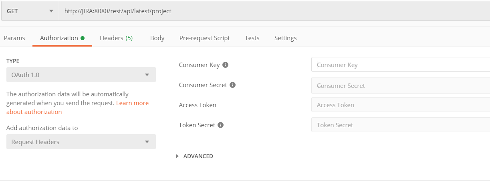Open the GET method dropdown
This screenshot has height=181, width=490.
point(30,11)
